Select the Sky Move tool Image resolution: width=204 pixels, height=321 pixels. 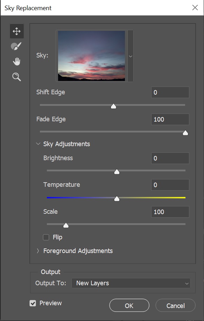pos(16,31)
